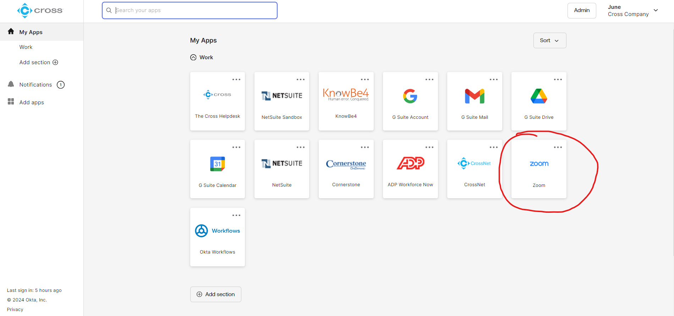
Task: Click the Cross company logo in sidebar
Action: pos(40,11)
